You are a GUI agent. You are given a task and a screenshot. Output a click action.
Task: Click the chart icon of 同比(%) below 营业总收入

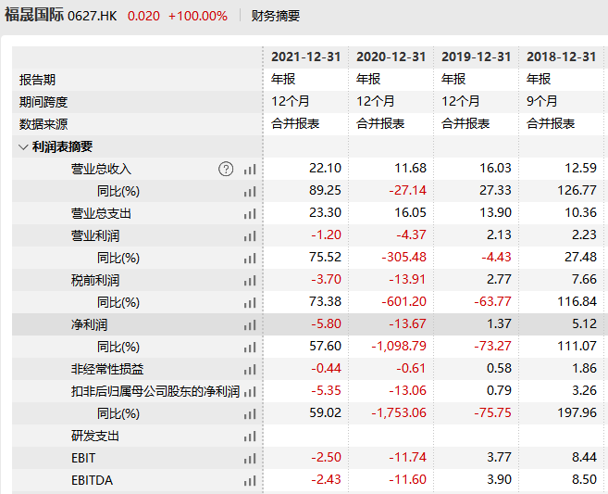click(x=250, y=192)
